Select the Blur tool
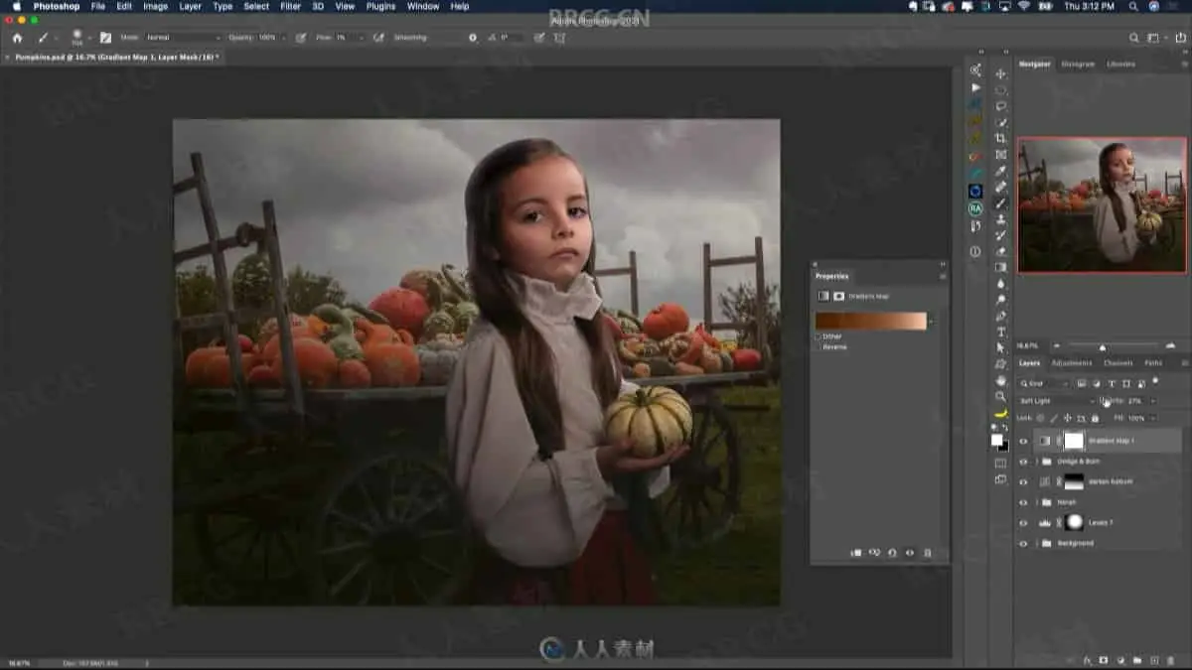This screenshot has width=1192, height=670. click(x=1000, y=283)
